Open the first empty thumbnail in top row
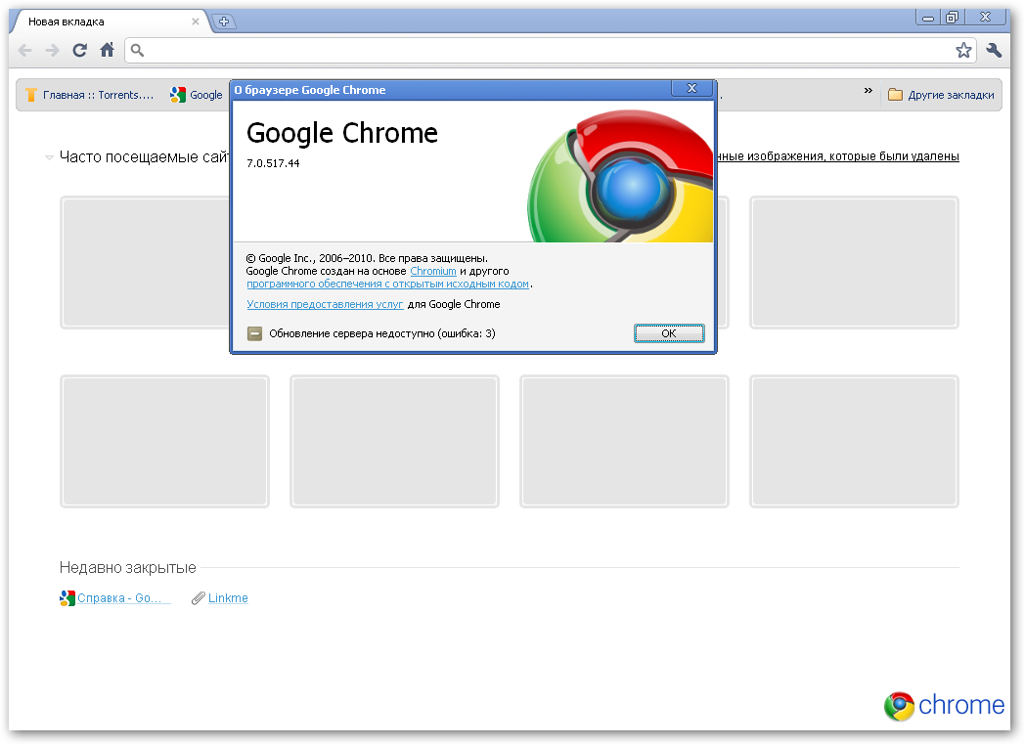The image size is (1025, 745). 145,262
